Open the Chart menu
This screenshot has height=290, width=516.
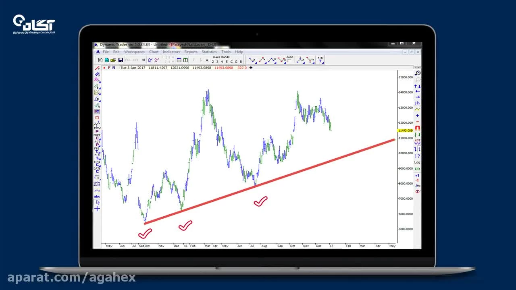click(154, 52)
